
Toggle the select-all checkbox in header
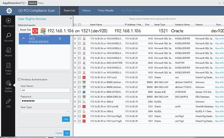point(79,24)
